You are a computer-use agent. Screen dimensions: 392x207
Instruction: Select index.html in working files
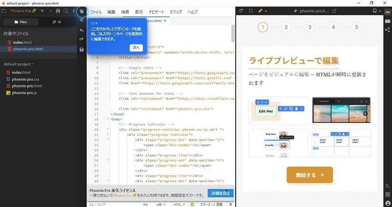tap(38, 42)
